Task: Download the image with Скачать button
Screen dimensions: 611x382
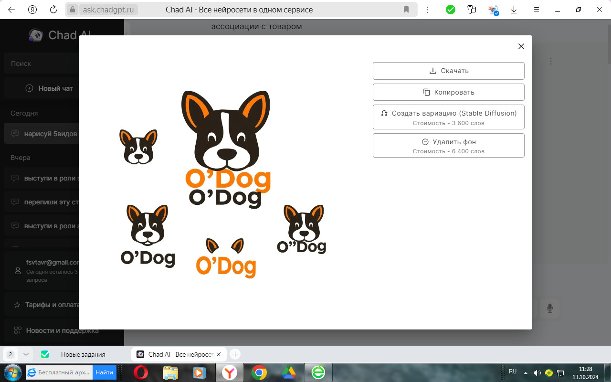Action: 448,71
